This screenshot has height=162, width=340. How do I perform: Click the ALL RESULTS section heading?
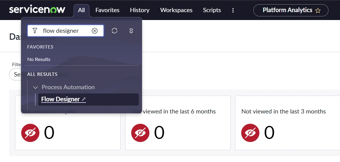point(42,74)
